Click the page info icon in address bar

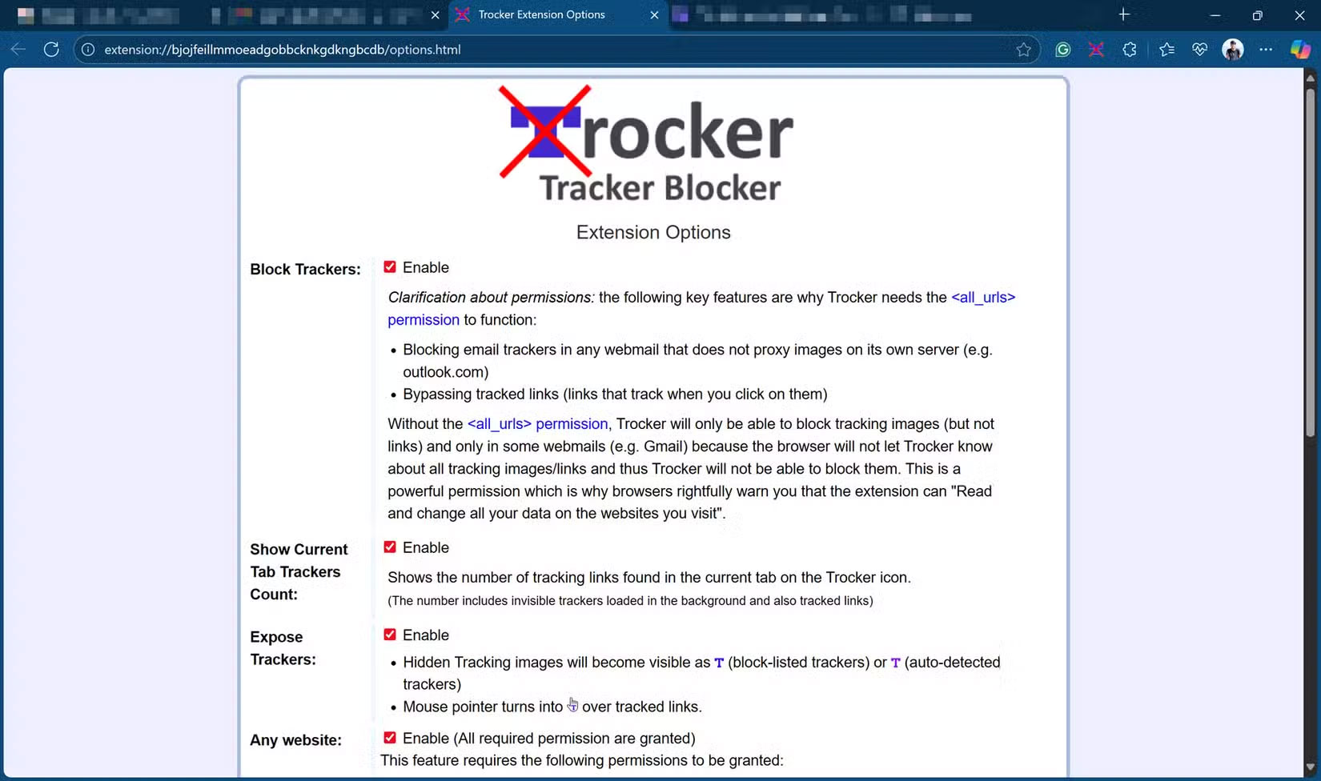click(x=86, y=49)
